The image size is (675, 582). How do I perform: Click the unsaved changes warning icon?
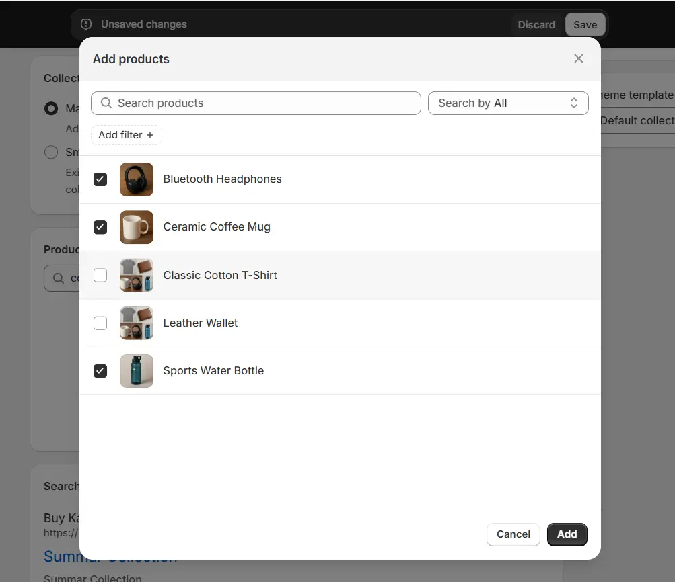click(86, 24)
